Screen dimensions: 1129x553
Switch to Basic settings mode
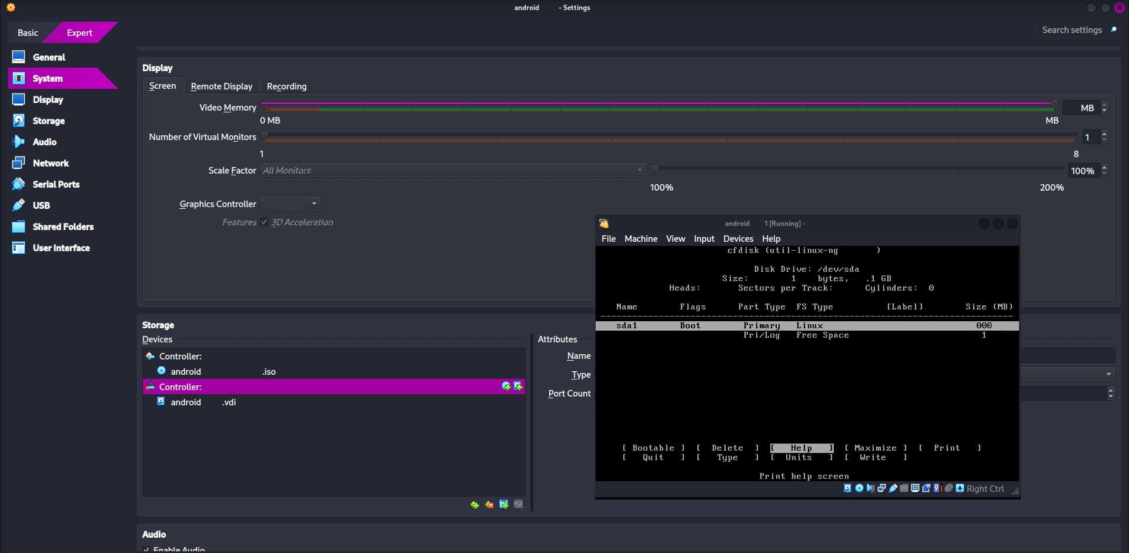(x=28, y=33)
